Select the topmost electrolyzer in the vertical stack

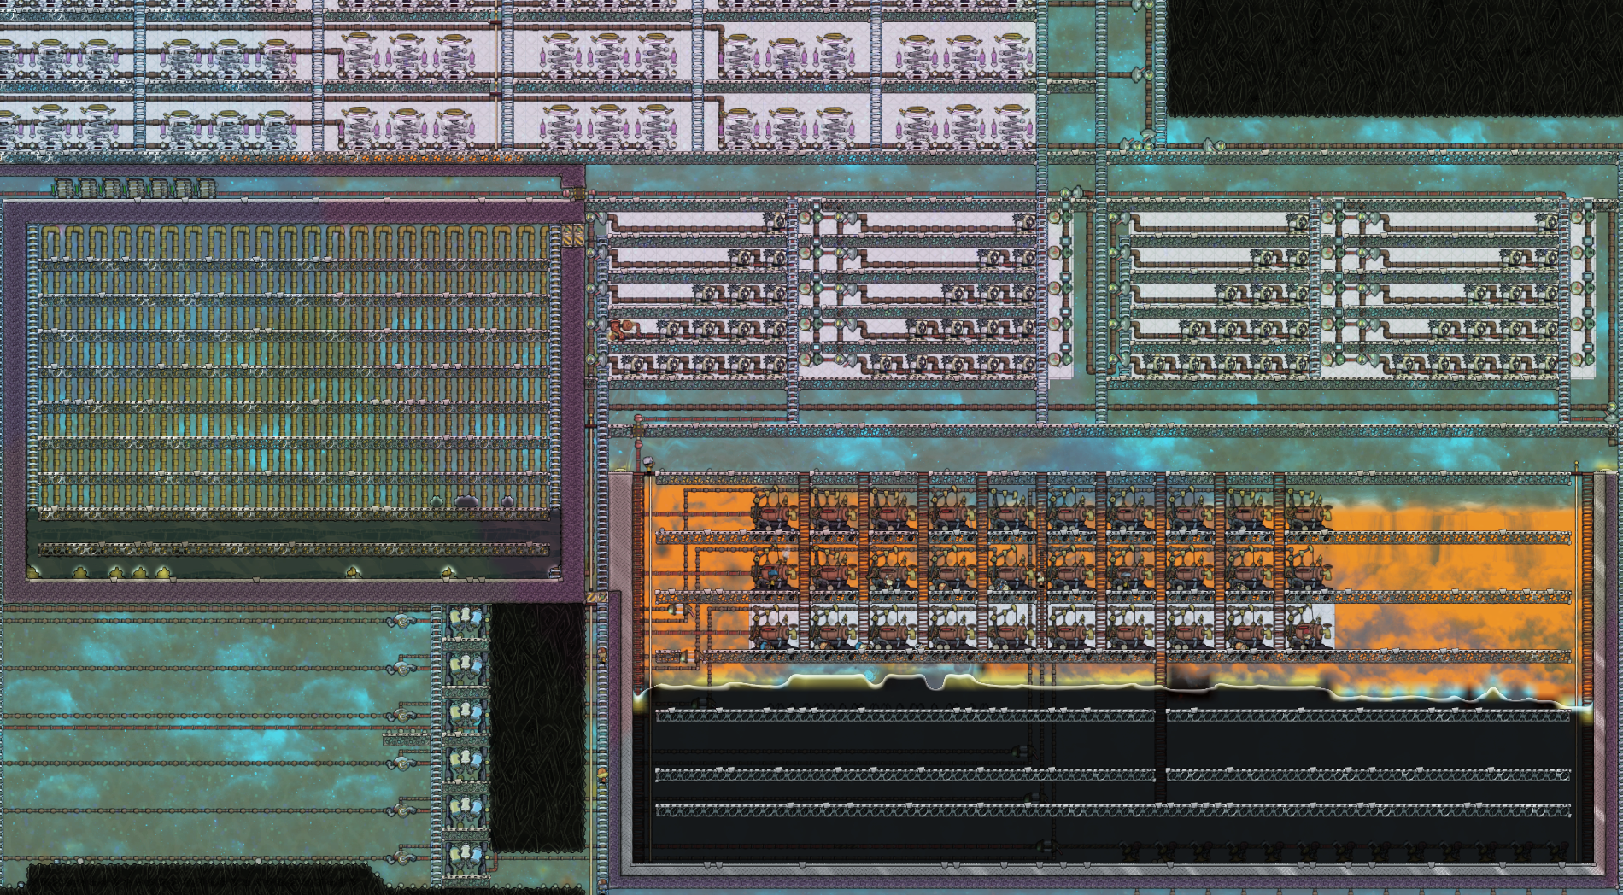click(x=464, y=623)
